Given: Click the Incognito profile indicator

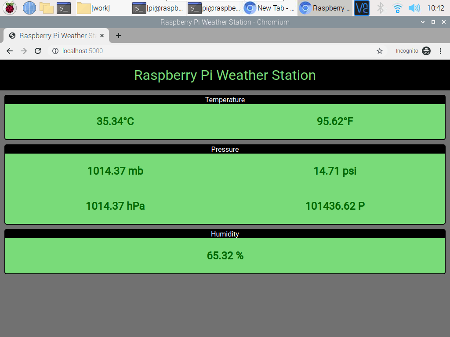Looking at the screenshot, I should point(413,51).
